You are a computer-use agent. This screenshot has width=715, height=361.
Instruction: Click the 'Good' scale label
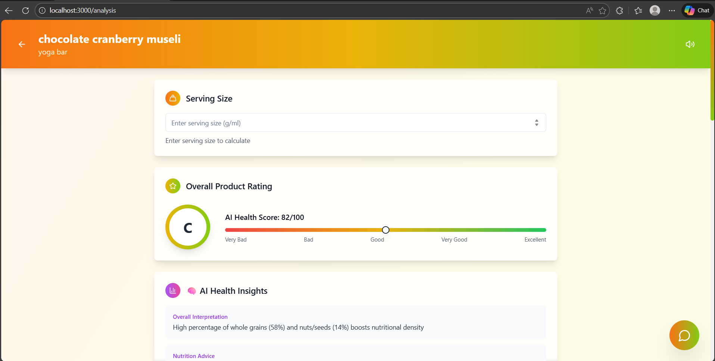pos(377,240)
